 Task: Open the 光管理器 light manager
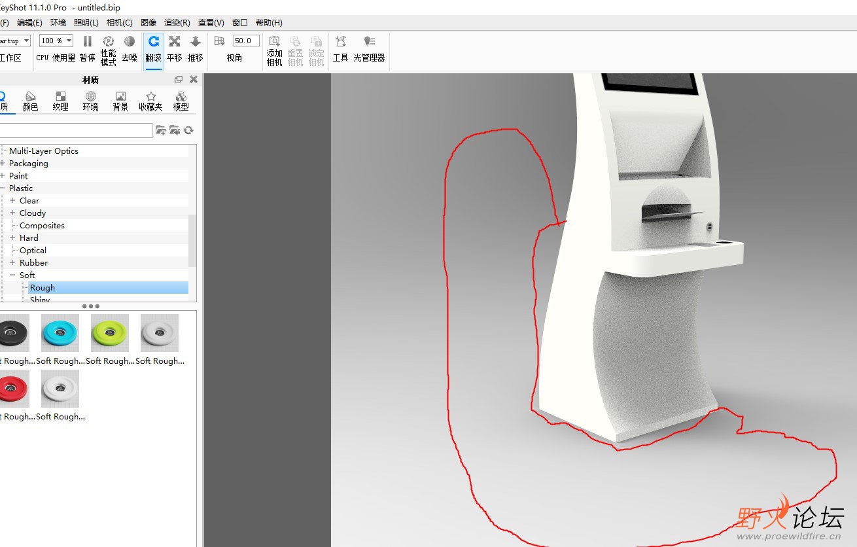click(369, 49)
